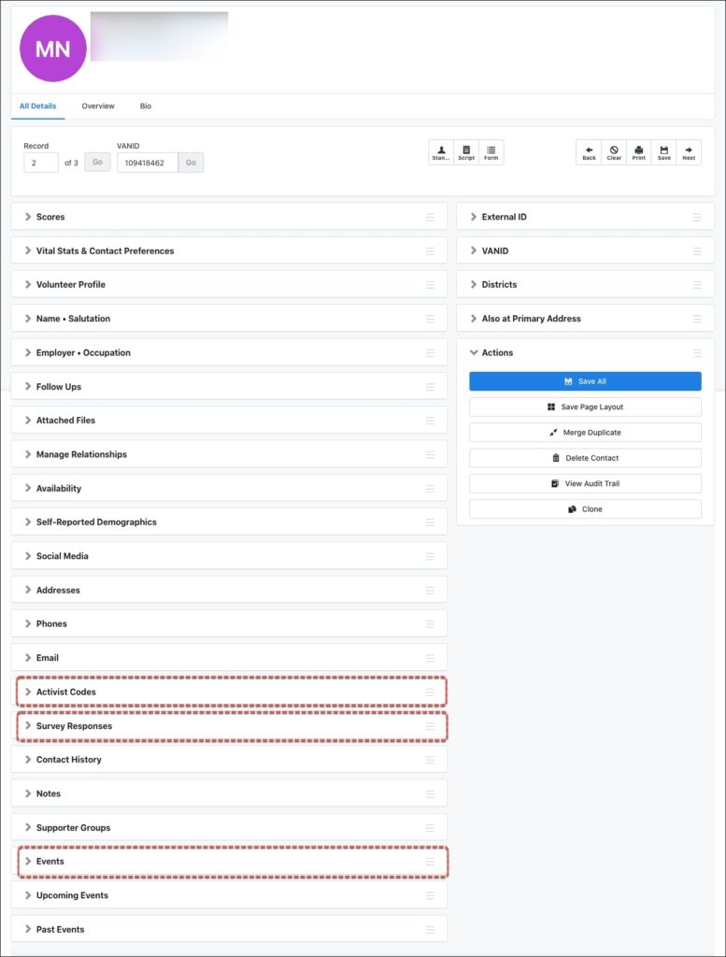The width and height of the screenshot is (726, 957).
Task: Grab the Follow Ups drag handle
Action: coord(430,387)
